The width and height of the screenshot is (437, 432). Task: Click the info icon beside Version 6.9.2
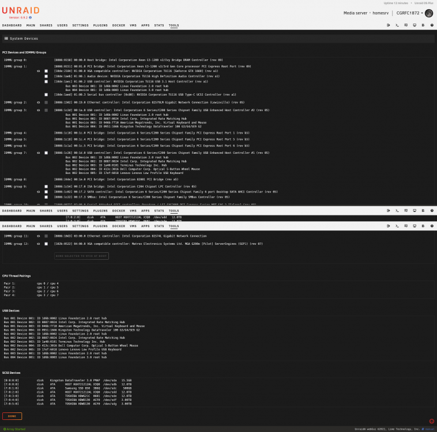click(30, 17)
